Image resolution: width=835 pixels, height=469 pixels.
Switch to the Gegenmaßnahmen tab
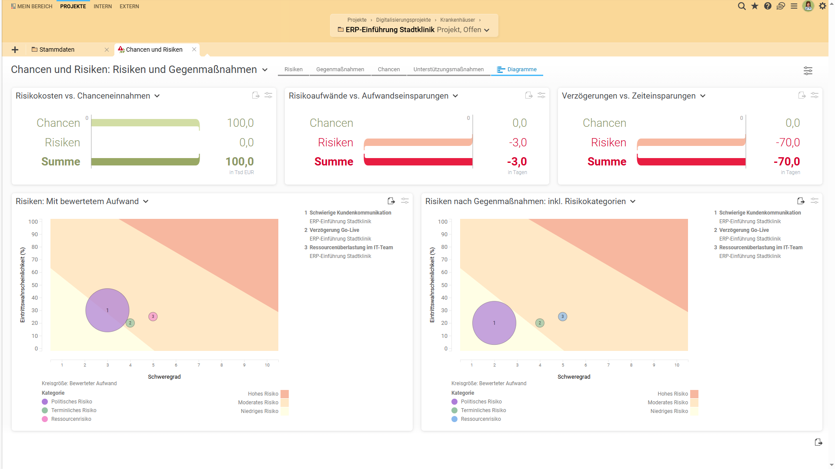pos(340,69)
